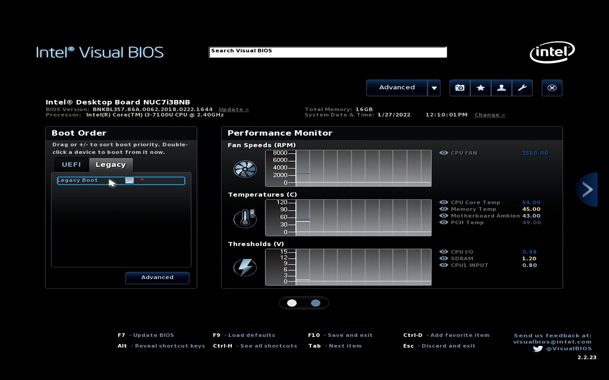The height and width of the screenshot is (380, 609).
Task: Click CPU I/O voltage value 0.98
Action: [x=529, y=252]
